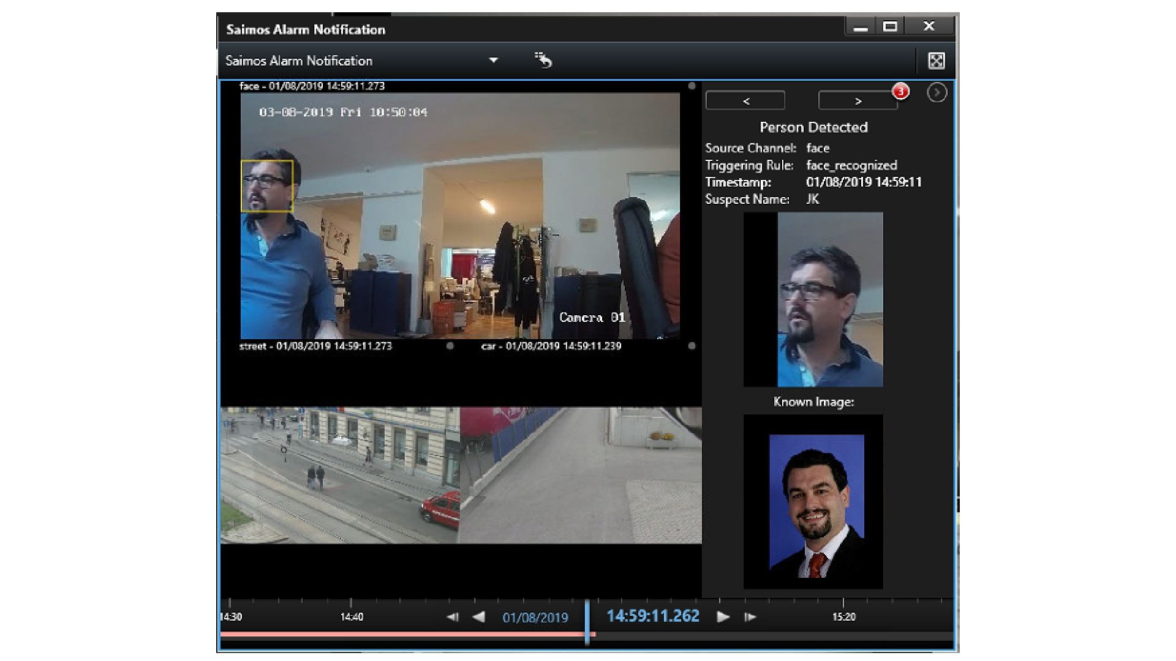Step to next frame in playback
1176x661 pixels.
point(750,617)
